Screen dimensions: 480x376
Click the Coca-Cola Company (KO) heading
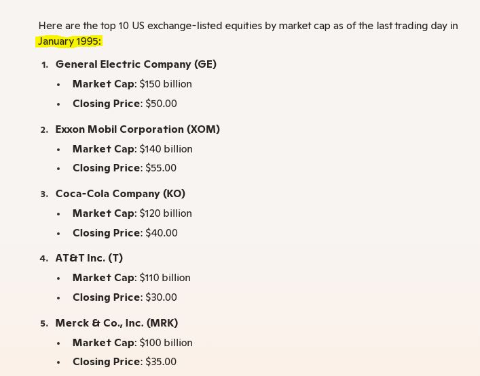pos(120,194)
